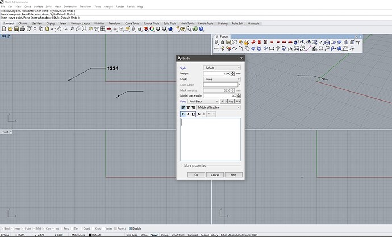
Task: Click OK in Leader dialog
Action: tap(196, 175)
